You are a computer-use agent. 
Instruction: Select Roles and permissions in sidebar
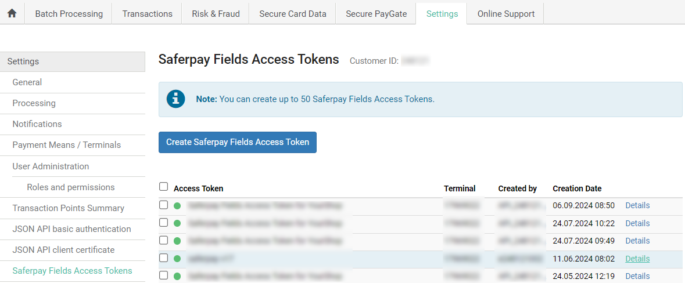[71, 187]
